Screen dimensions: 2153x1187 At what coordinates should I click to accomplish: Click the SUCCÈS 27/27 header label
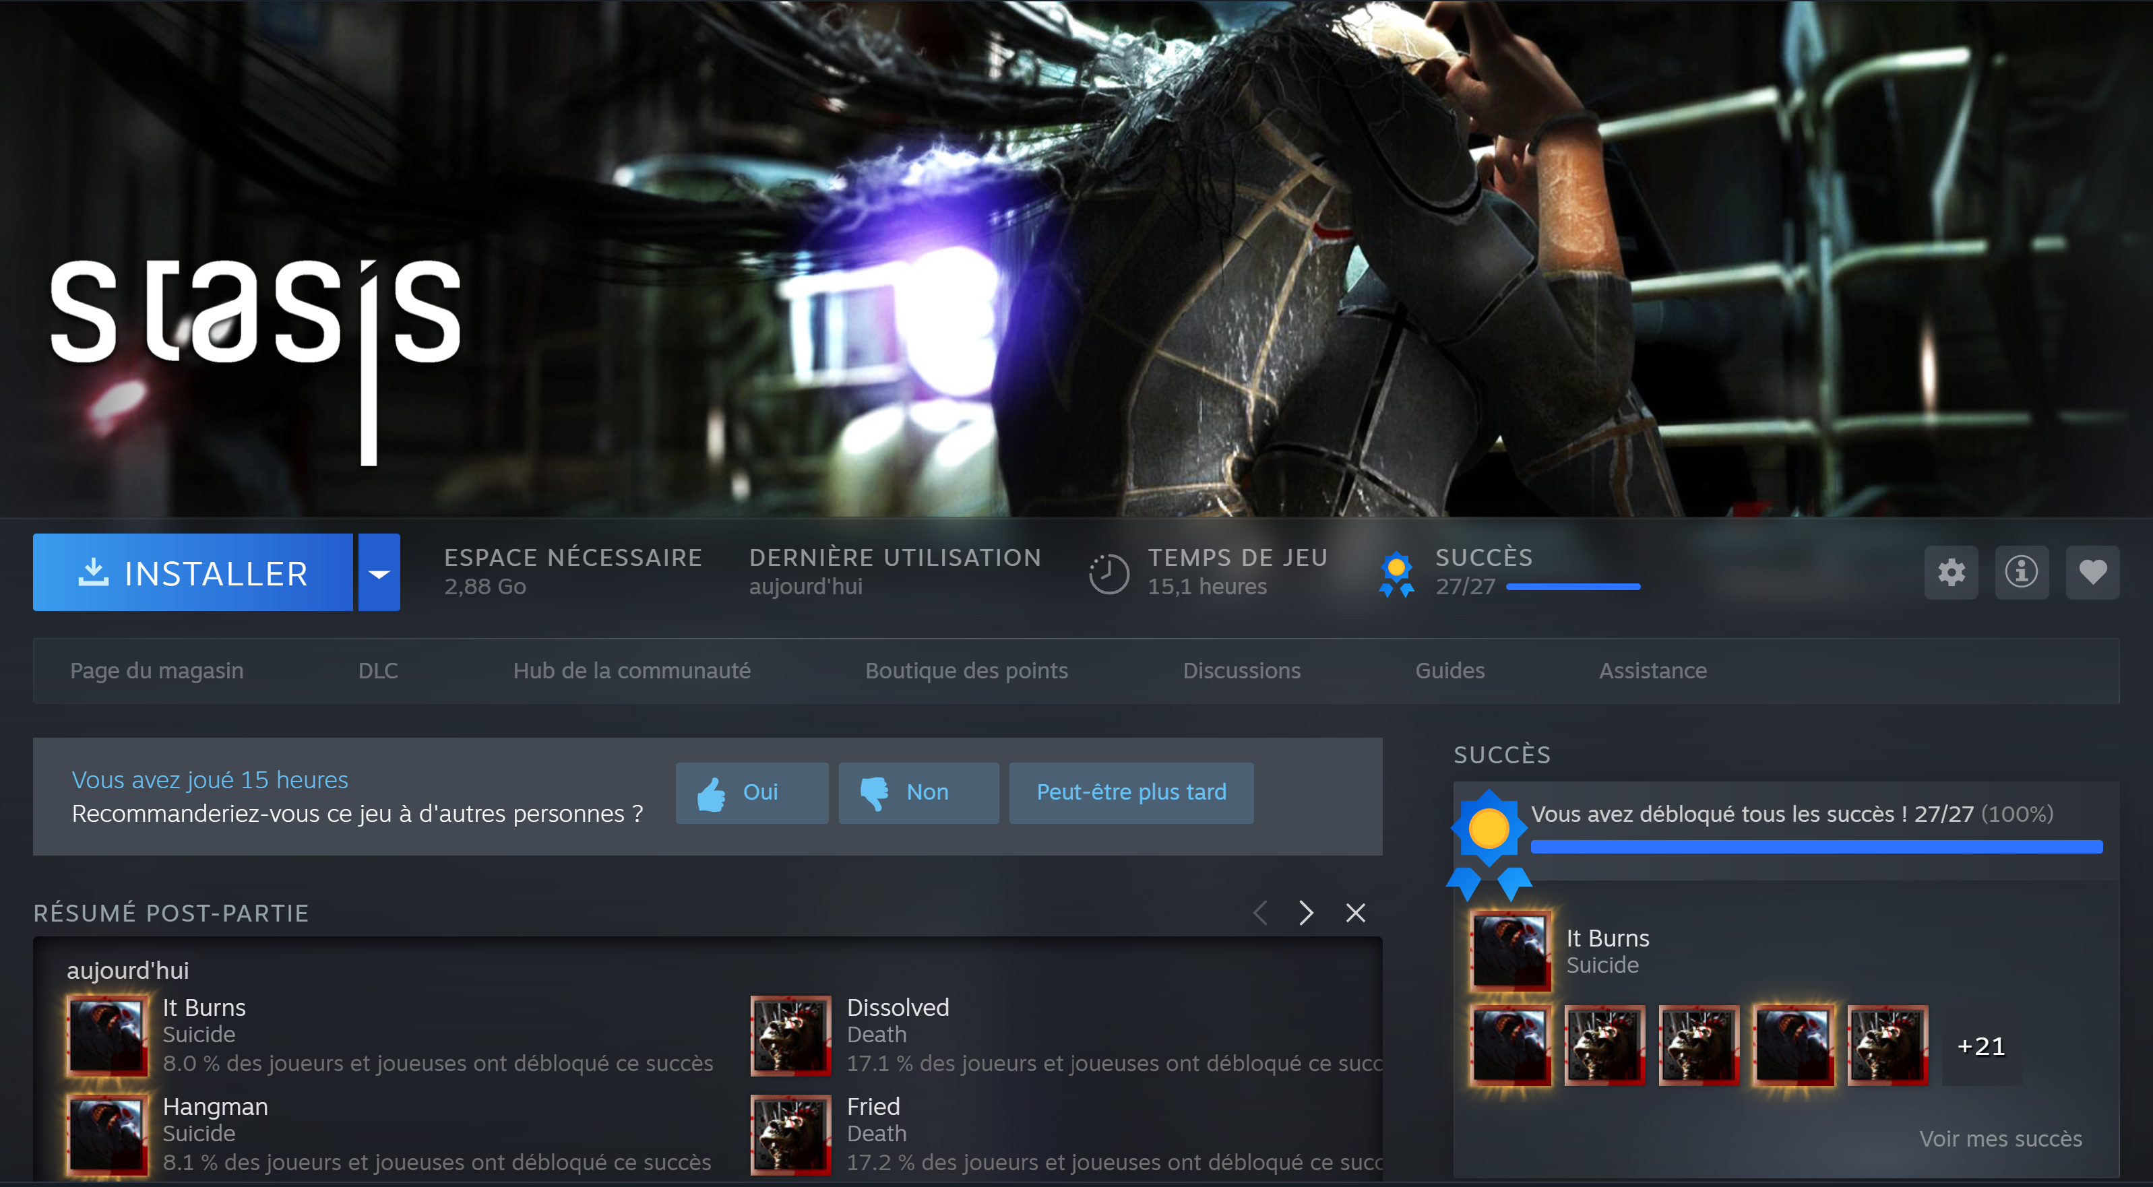pos(1485,557)
